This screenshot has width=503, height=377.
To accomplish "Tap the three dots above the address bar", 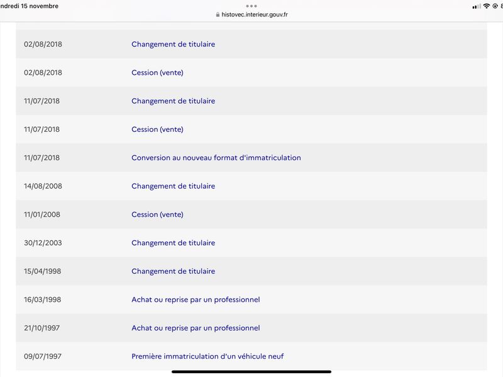I will click(x=251, y=6).
